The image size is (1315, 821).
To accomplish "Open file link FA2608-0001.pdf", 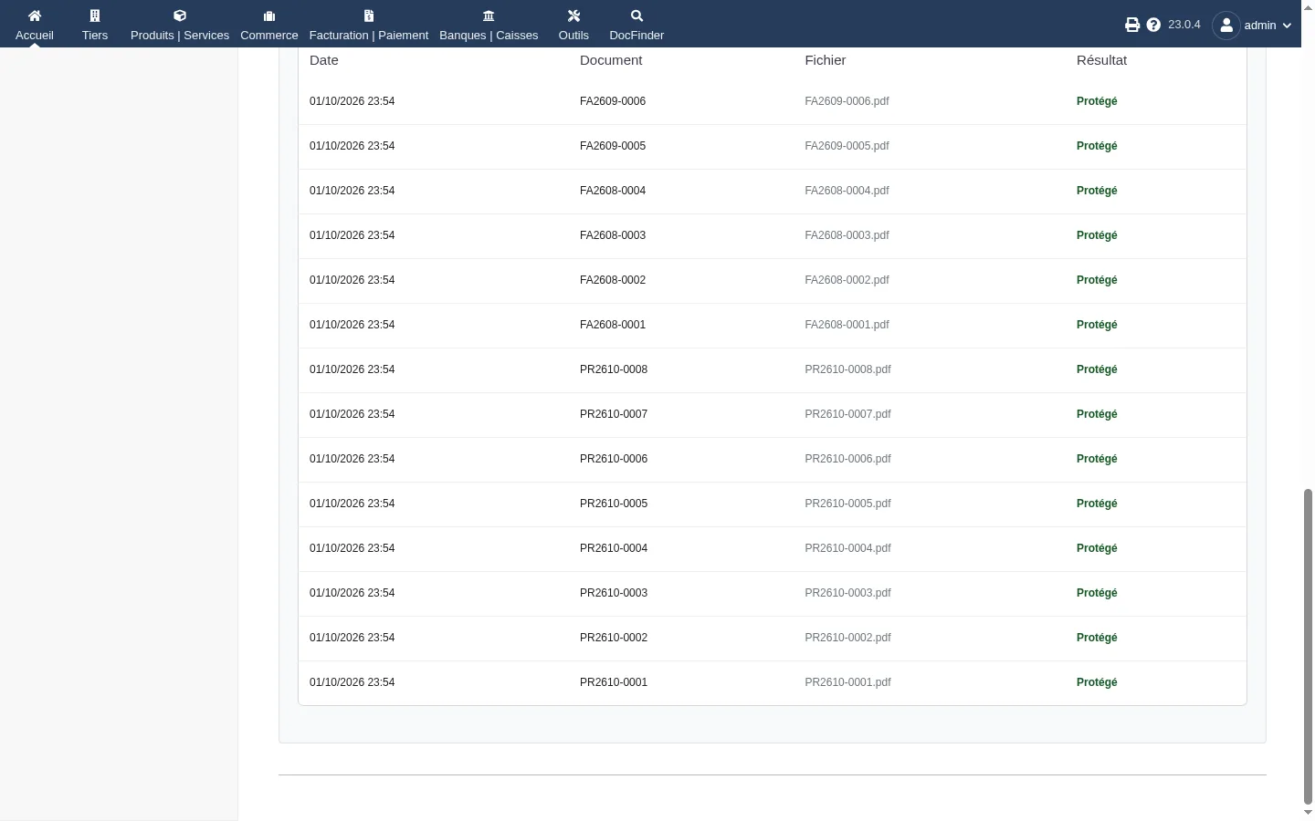I will coord(847,325).
